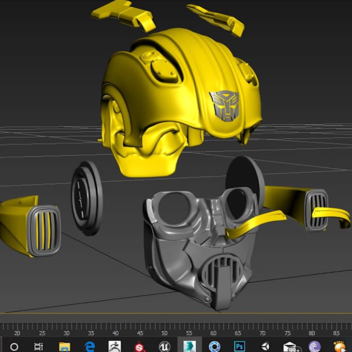Select the left round ear disc
Viewport: 352px width, 352px height.
[x=87, y=198]
